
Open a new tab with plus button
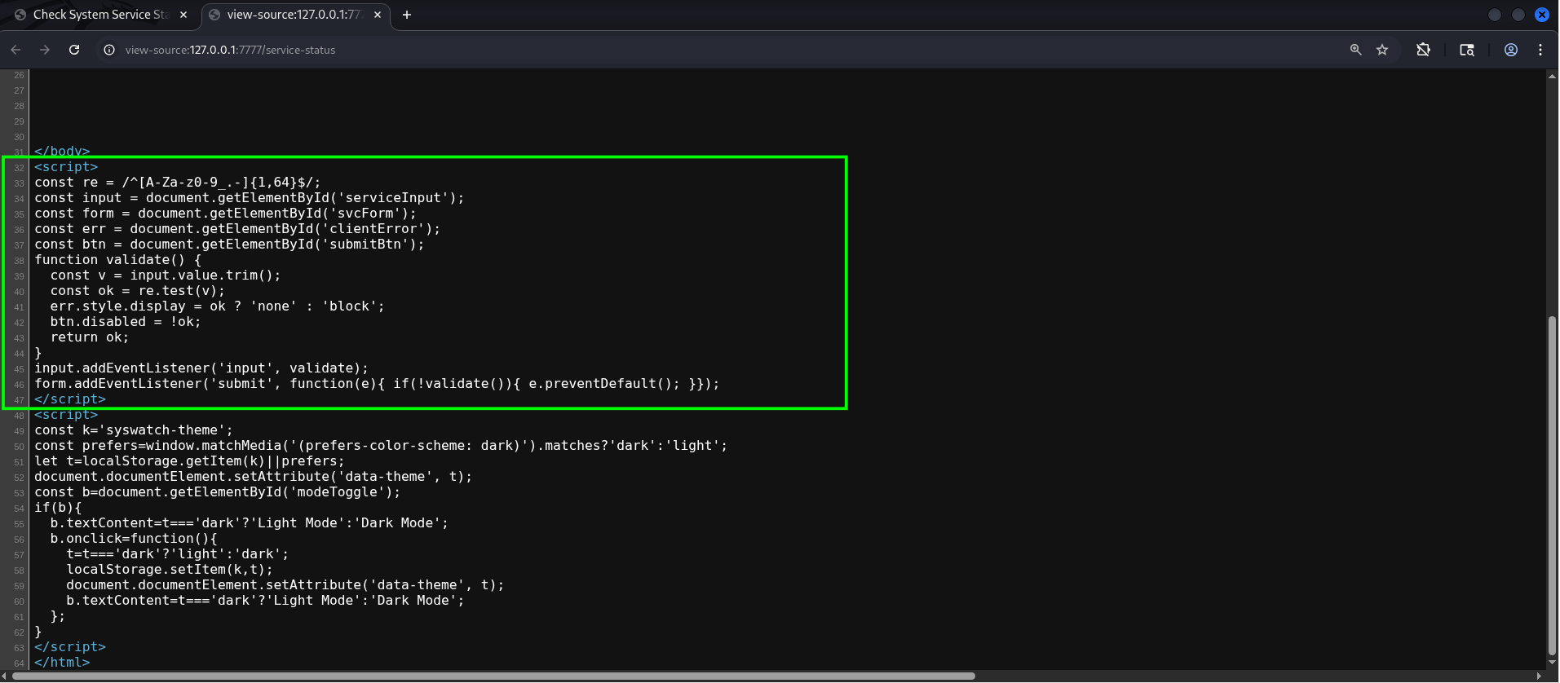pyautogui.click(x=407, y=15)
